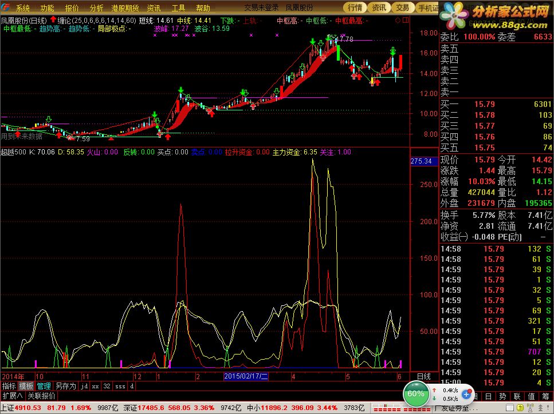The width and height of the screenshot is (554, 414).
Task: Select the 日 tab in side panel
Action: 488,396
